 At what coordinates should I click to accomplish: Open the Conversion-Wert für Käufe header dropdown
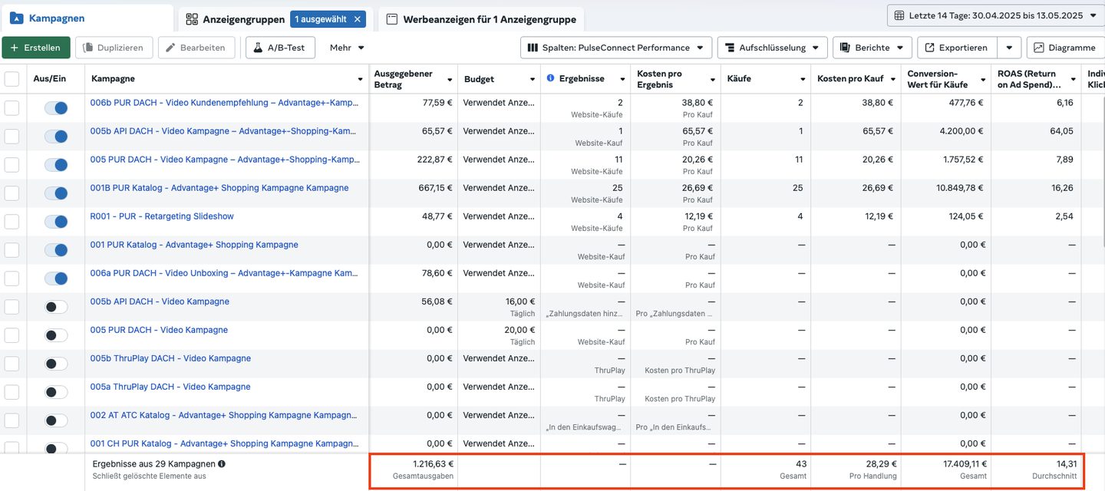click(x=982, y=79)
